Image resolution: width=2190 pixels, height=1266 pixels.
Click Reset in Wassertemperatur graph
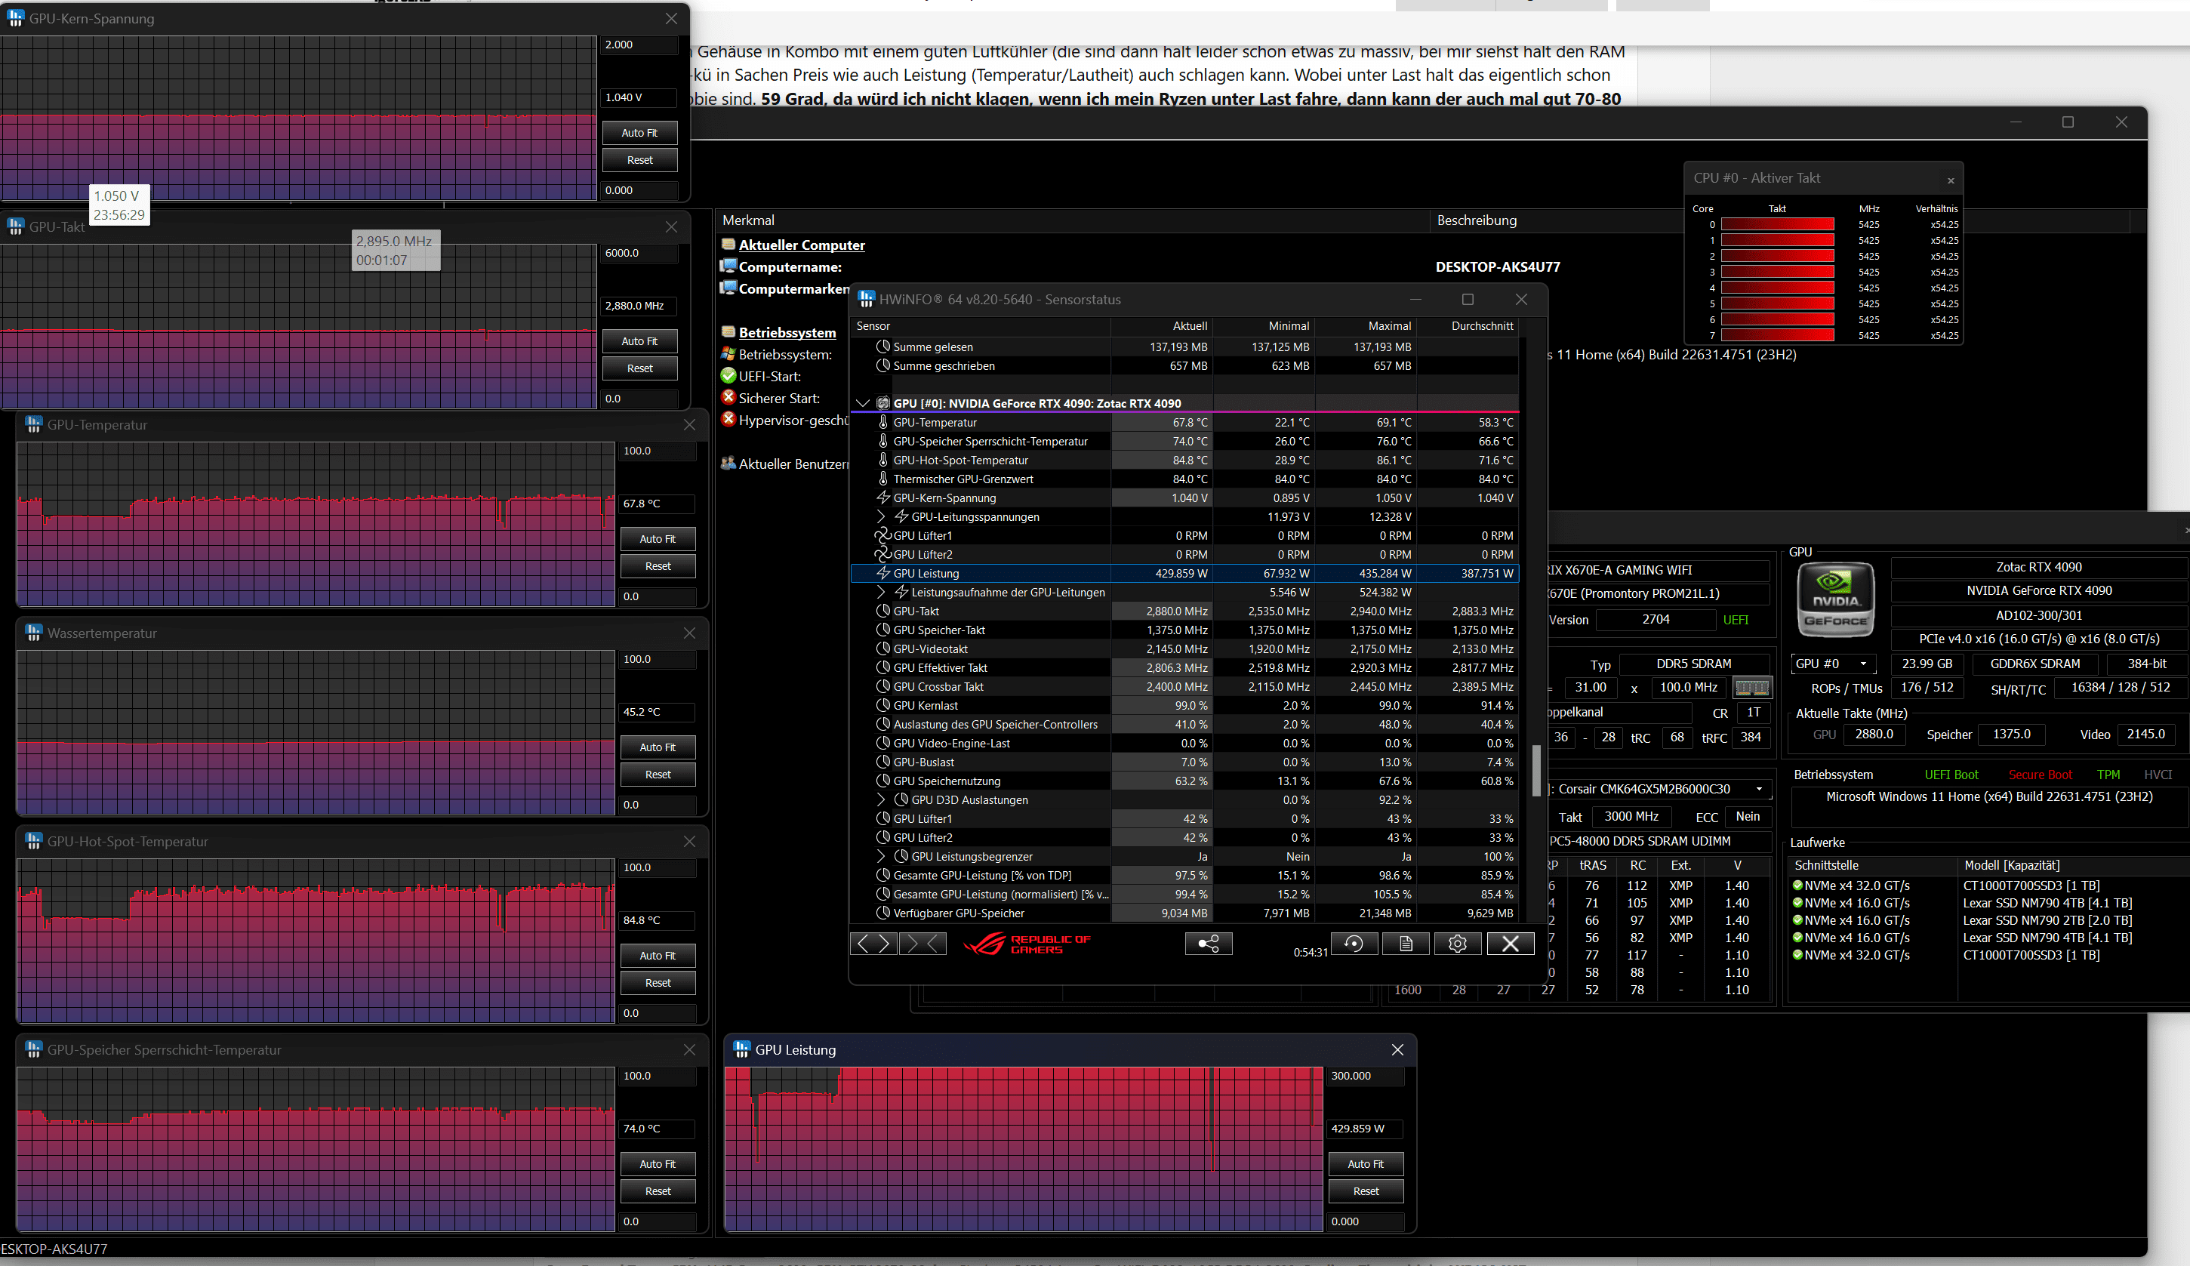coord(658,775)
